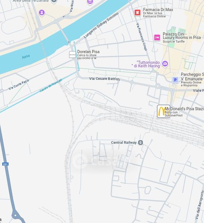Click the purple chess rook landmark pin
The height and width of the screenshot is (223, 204).
click(x=42, y=13)
